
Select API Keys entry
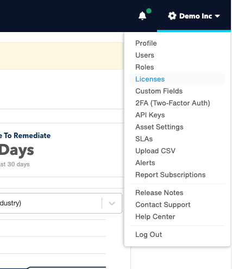point(150,115)
